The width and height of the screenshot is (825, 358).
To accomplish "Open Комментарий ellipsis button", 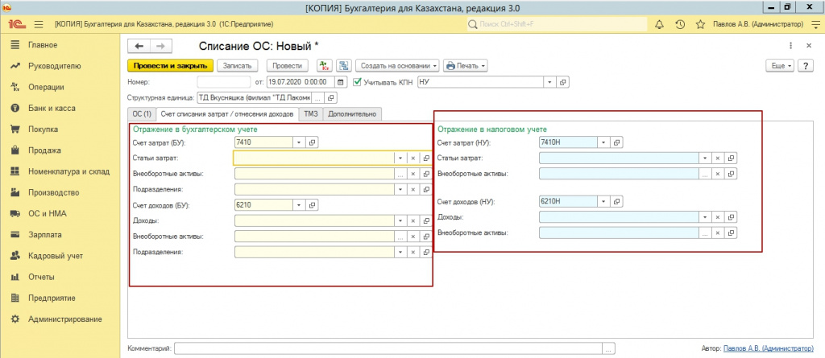I will pyautogui.click(x=608, y=348).
